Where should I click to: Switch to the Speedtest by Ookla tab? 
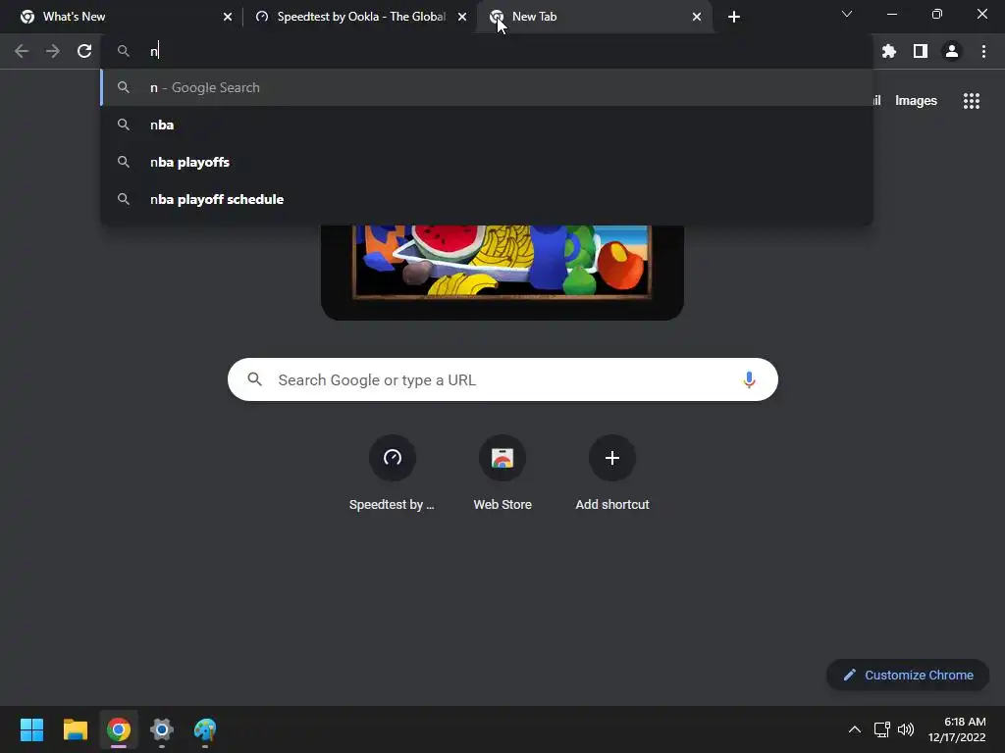point(360,17)
